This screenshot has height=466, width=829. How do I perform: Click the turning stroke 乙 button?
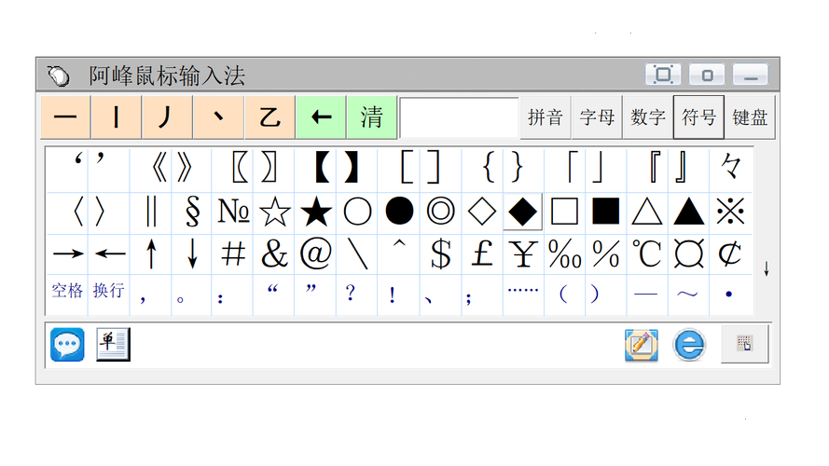(x=269, y=117)
